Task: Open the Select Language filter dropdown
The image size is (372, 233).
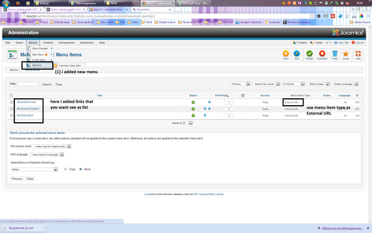Action: coord(345,84)
